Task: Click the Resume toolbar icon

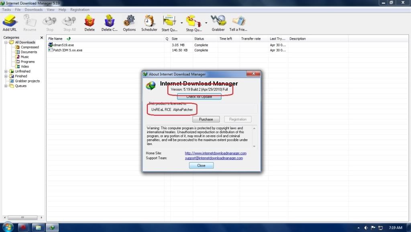Action: point(30,23)
